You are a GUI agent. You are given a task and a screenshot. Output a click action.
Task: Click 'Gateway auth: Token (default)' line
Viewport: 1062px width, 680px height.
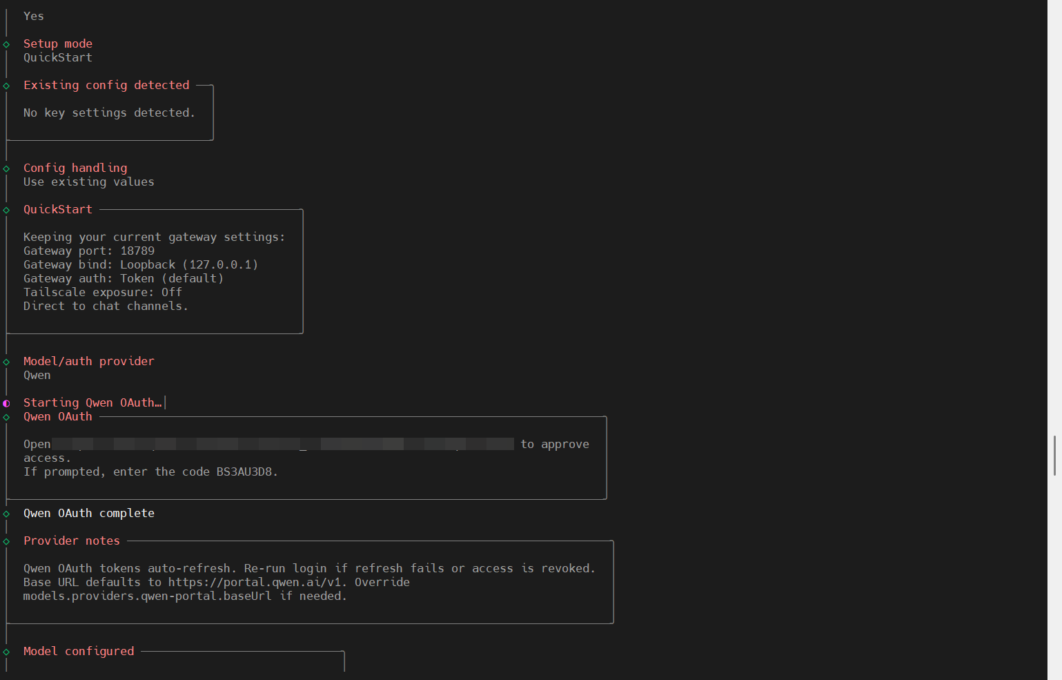coord(124,278)
